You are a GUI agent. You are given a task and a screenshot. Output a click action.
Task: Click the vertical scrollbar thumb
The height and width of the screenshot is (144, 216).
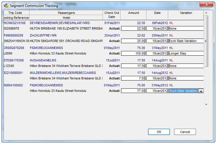coord(206,41)
